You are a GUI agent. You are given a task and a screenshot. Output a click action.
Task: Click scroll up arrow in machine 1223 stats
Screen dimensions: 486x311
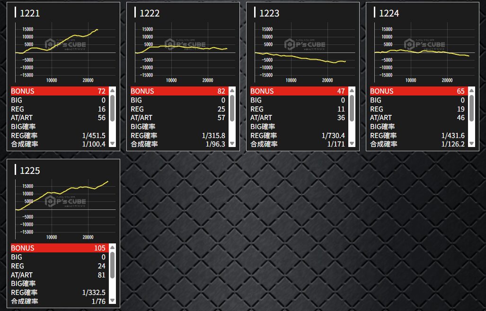[352, 90]
